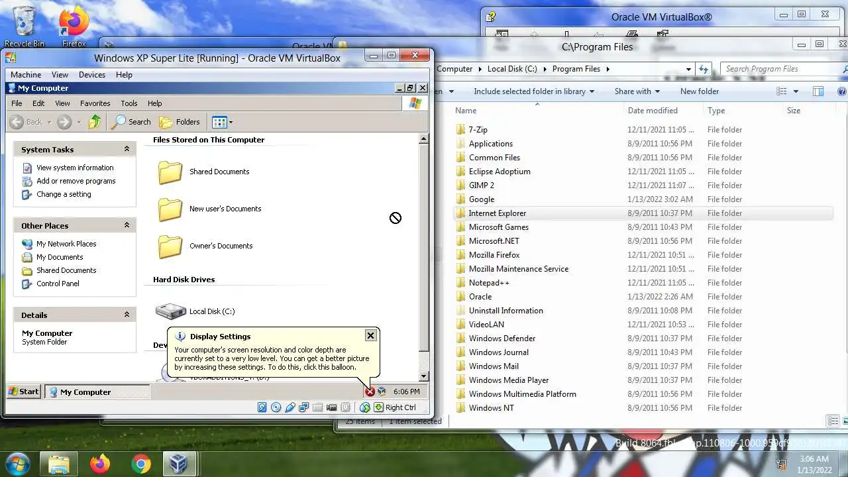Click the Firefox desktop icon

click(74, 26)
